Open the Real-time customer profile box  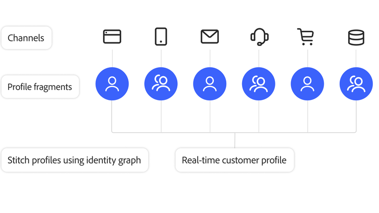(x=234, y=161)
